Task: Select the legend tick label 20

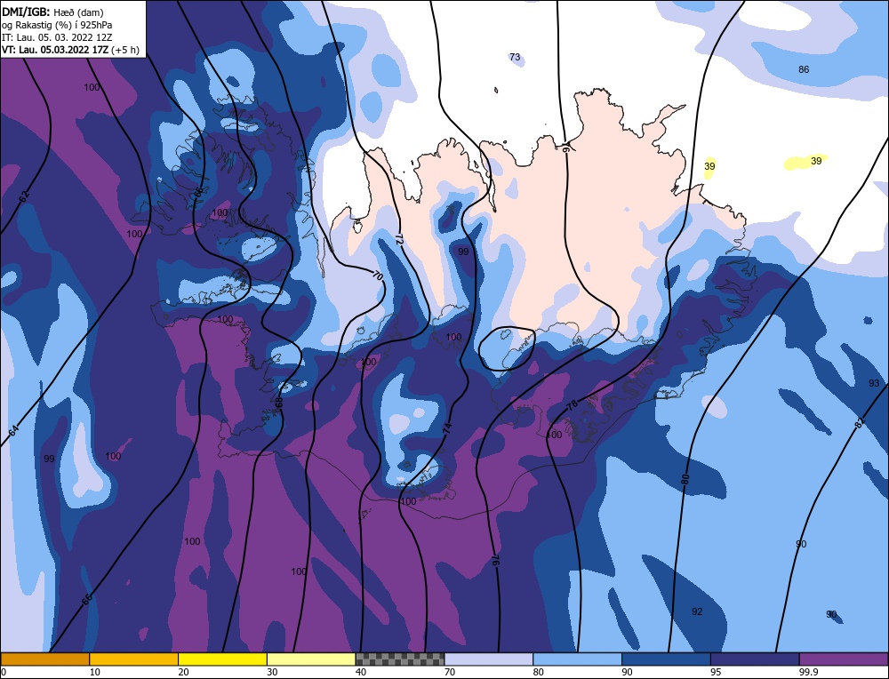Action: [184, 672]
